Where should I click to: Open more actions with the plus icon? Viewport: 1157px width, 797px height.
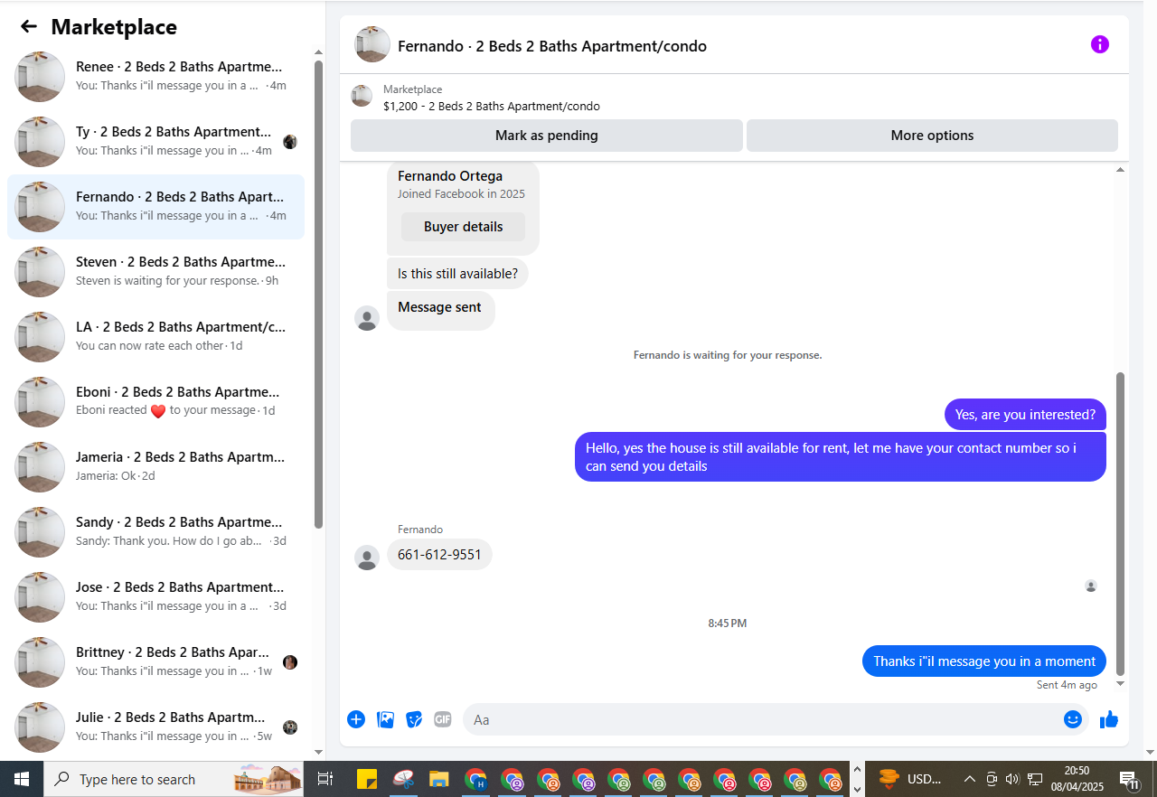[x=356, y=719]
